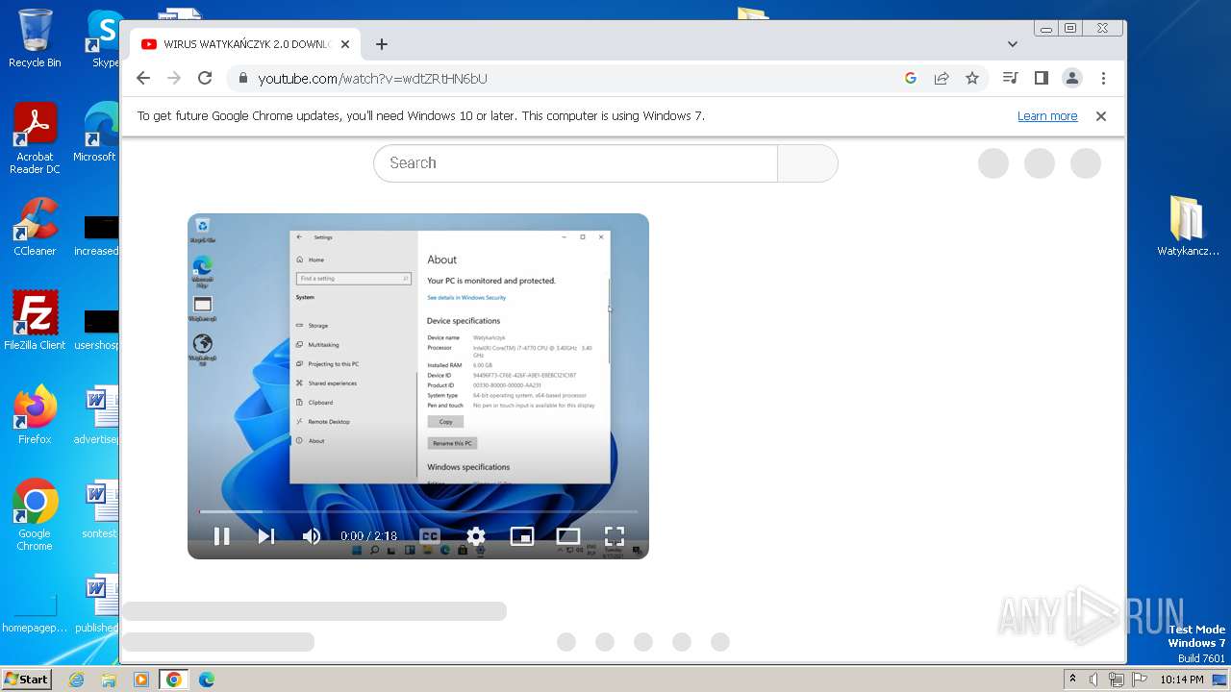The image size is (1231, 692).
Task: Open the sontest Word document
Action: coord(99,509)
